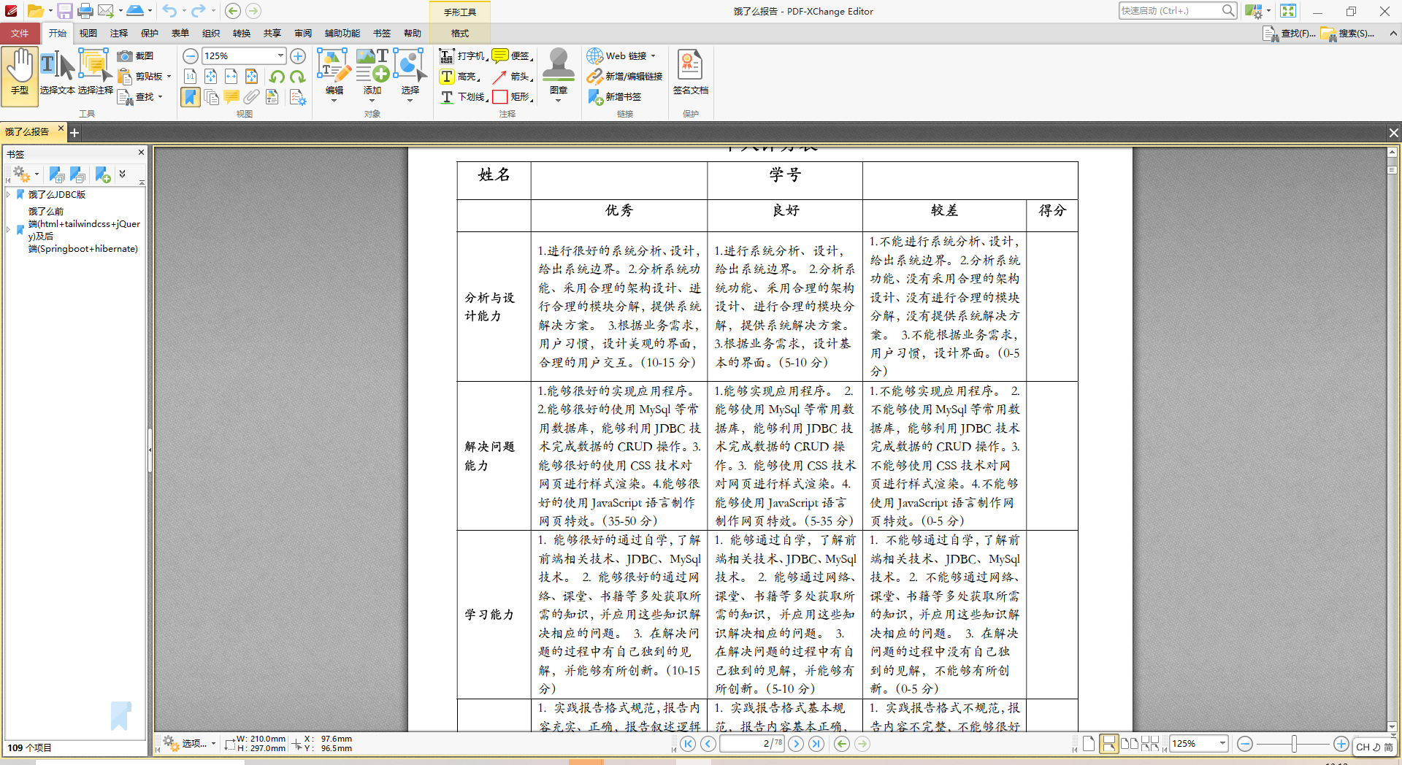Select the Underline (下划线) tool
Screen dimensions: 1402x765
[x=463, y=96]
